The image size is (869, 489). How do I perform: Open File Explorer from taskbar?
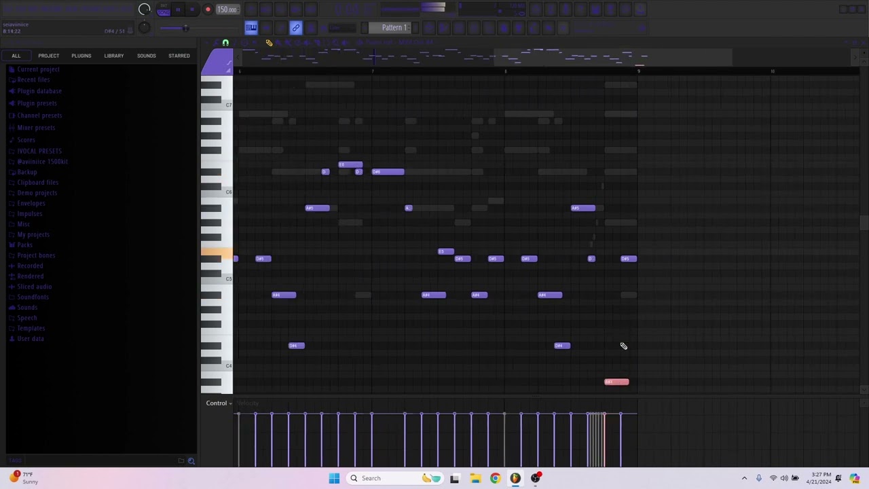tap(475, 478)
